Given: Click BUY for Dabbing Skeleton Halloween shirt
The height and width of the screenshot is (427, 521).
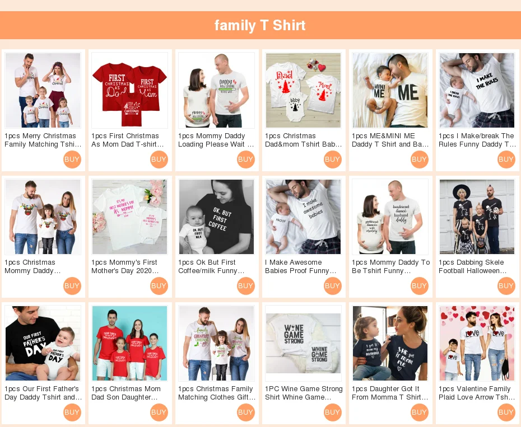Looking at the screenshot, I should 506,286.
